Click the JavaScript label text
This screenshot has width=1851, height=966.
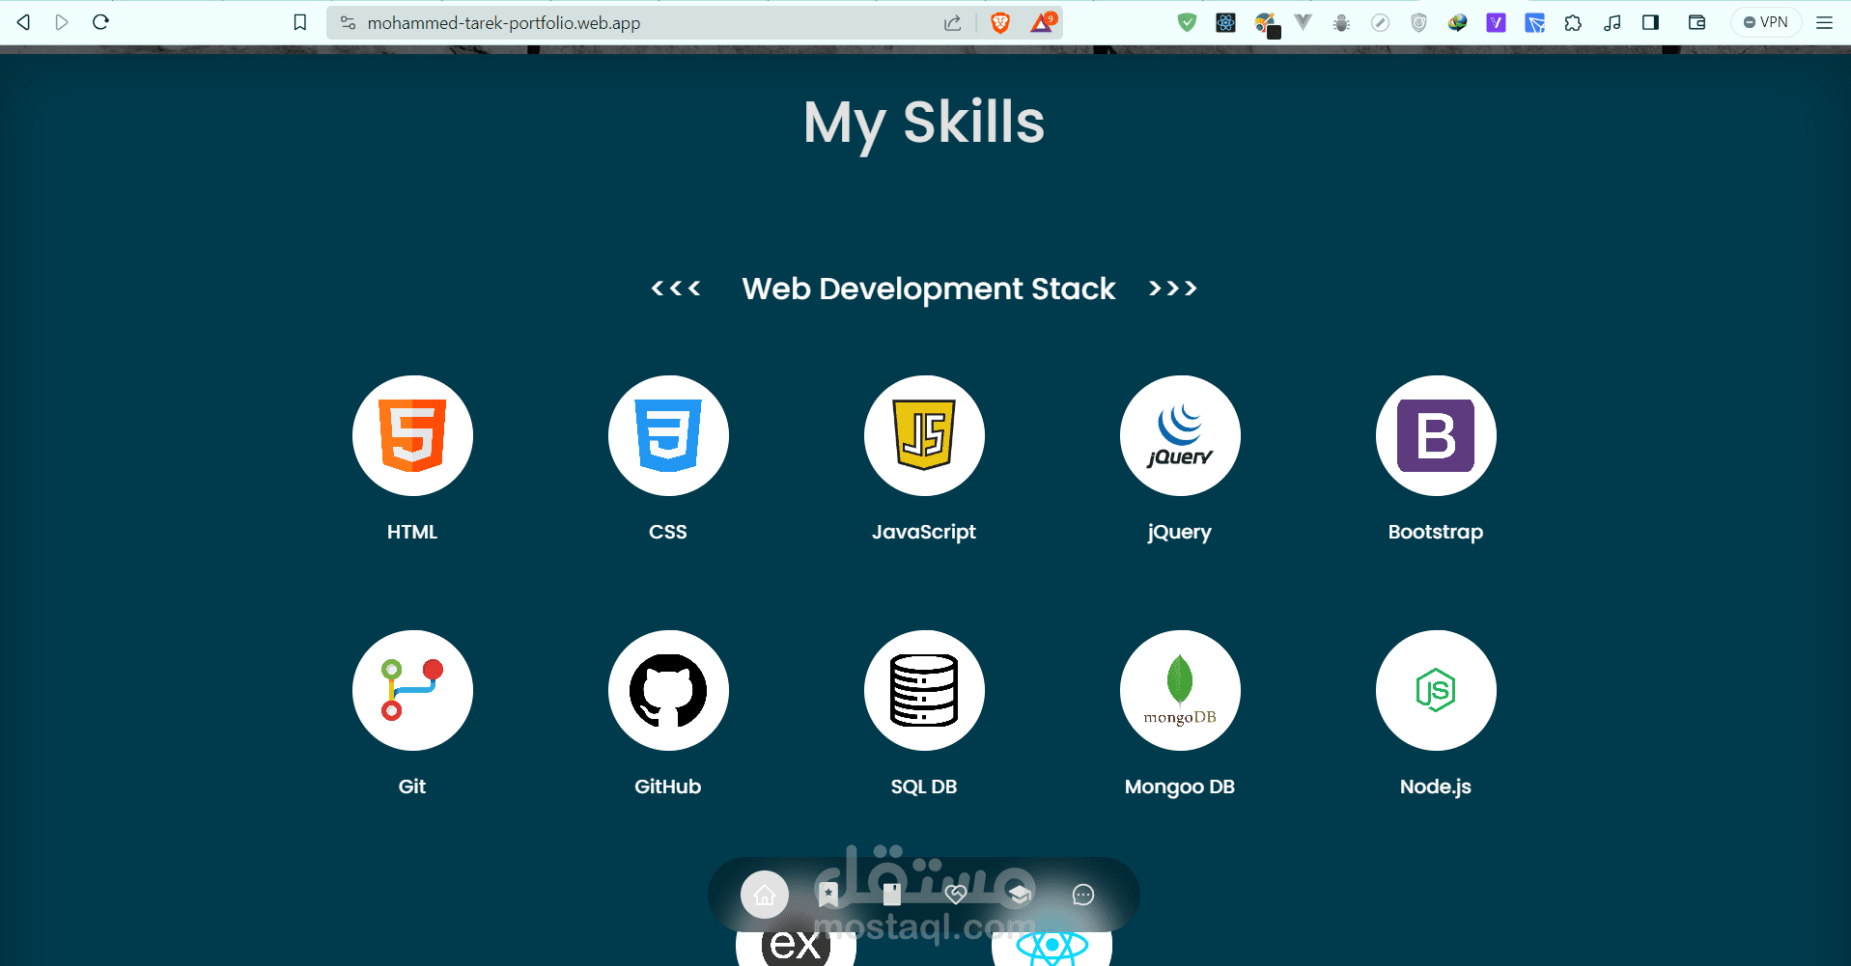pos(924,532)
